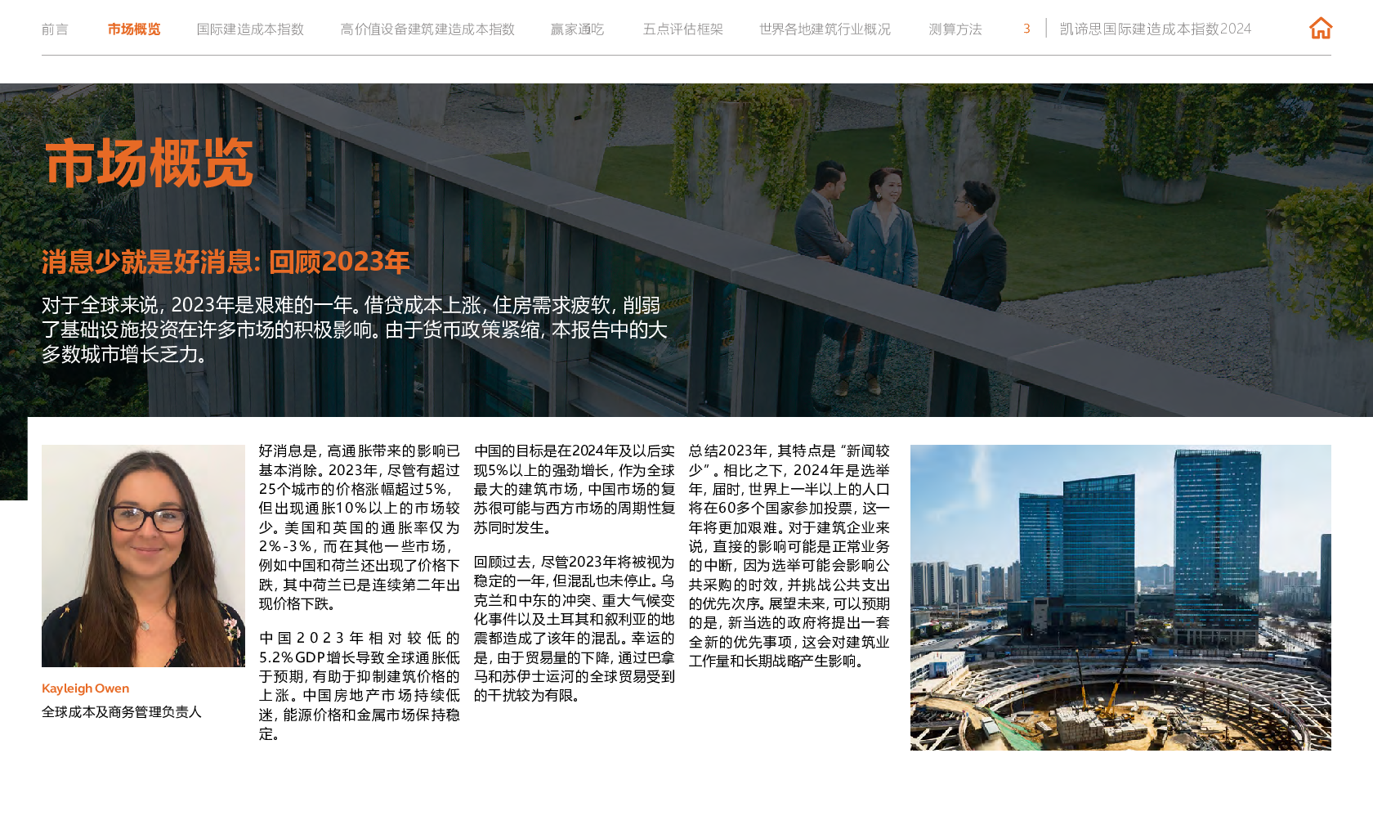The height and width of the screenshot is (834, 1373).
Task: Select the highlighted 市场概览 tab
Action: 134,29
